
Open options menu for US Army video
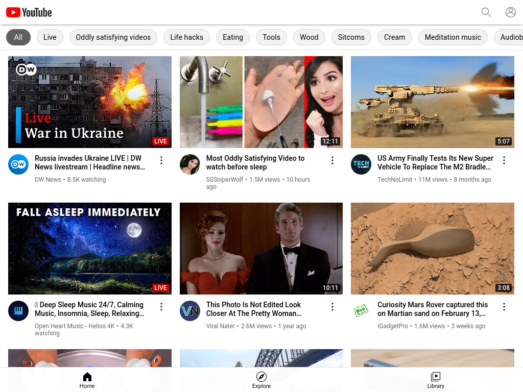[504, 160]
